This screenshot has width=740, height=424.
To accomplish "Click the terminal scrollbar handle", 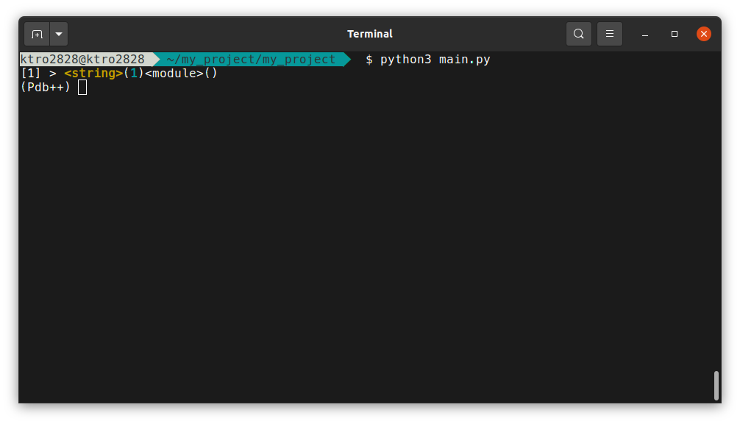I will tap(716, 385).
